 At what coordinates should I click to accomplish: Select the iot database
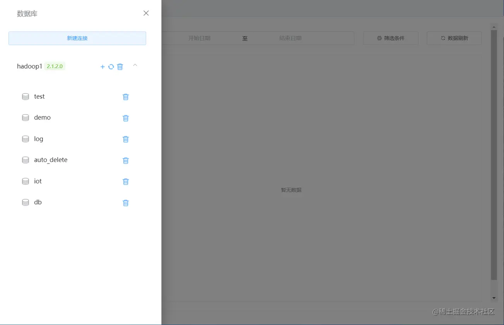coord(38,181)
